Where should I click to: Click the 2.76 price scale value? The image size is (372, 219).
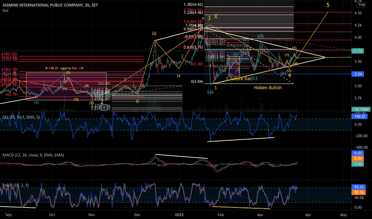[x=358, y=98]
